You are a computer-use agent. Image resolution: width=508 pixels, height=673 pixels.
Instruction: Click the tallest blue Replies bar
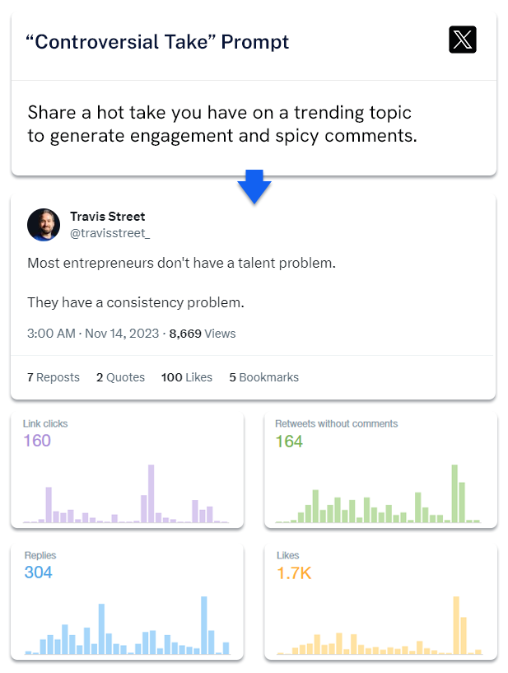point(204,625)
